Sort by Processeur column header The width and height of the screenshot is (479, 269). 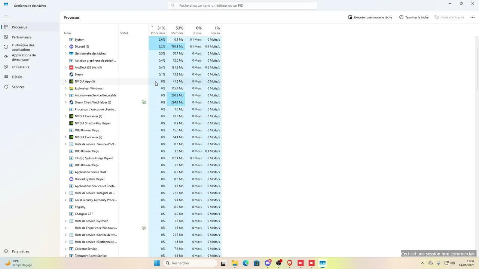pyautogui.click(x=158, y=30)
